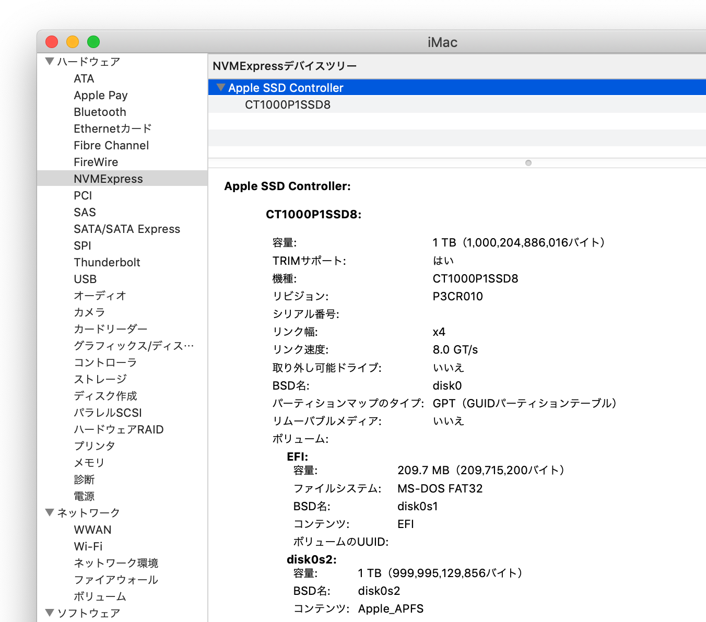The image size is (706, 622).
Task: Click the CT1000P1SSD8: detail heading
Action: tap(314, 215)
